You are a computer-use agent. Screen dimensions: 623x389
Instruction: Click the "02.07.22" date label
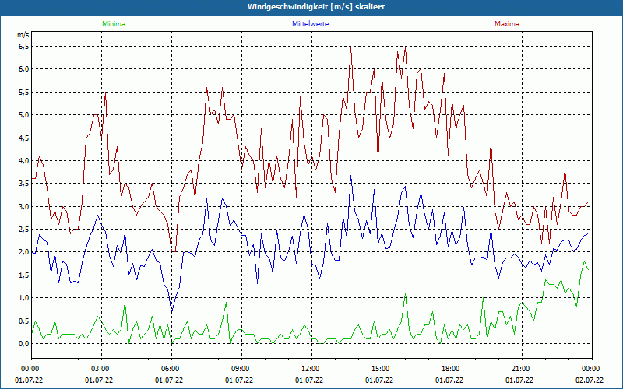tap(590, 380)
